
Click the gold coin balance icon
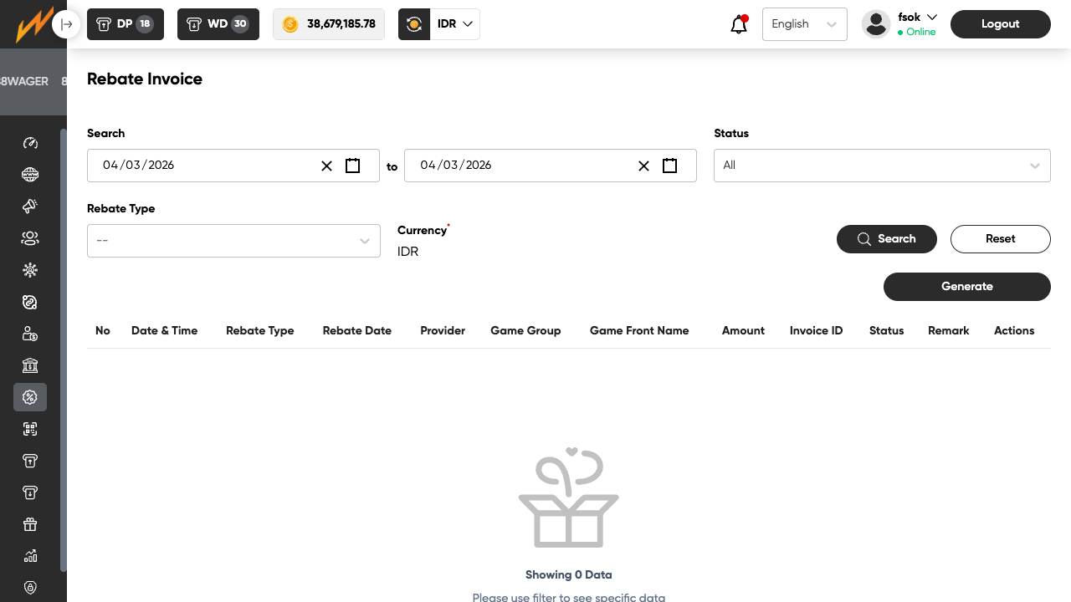(290, 24)
